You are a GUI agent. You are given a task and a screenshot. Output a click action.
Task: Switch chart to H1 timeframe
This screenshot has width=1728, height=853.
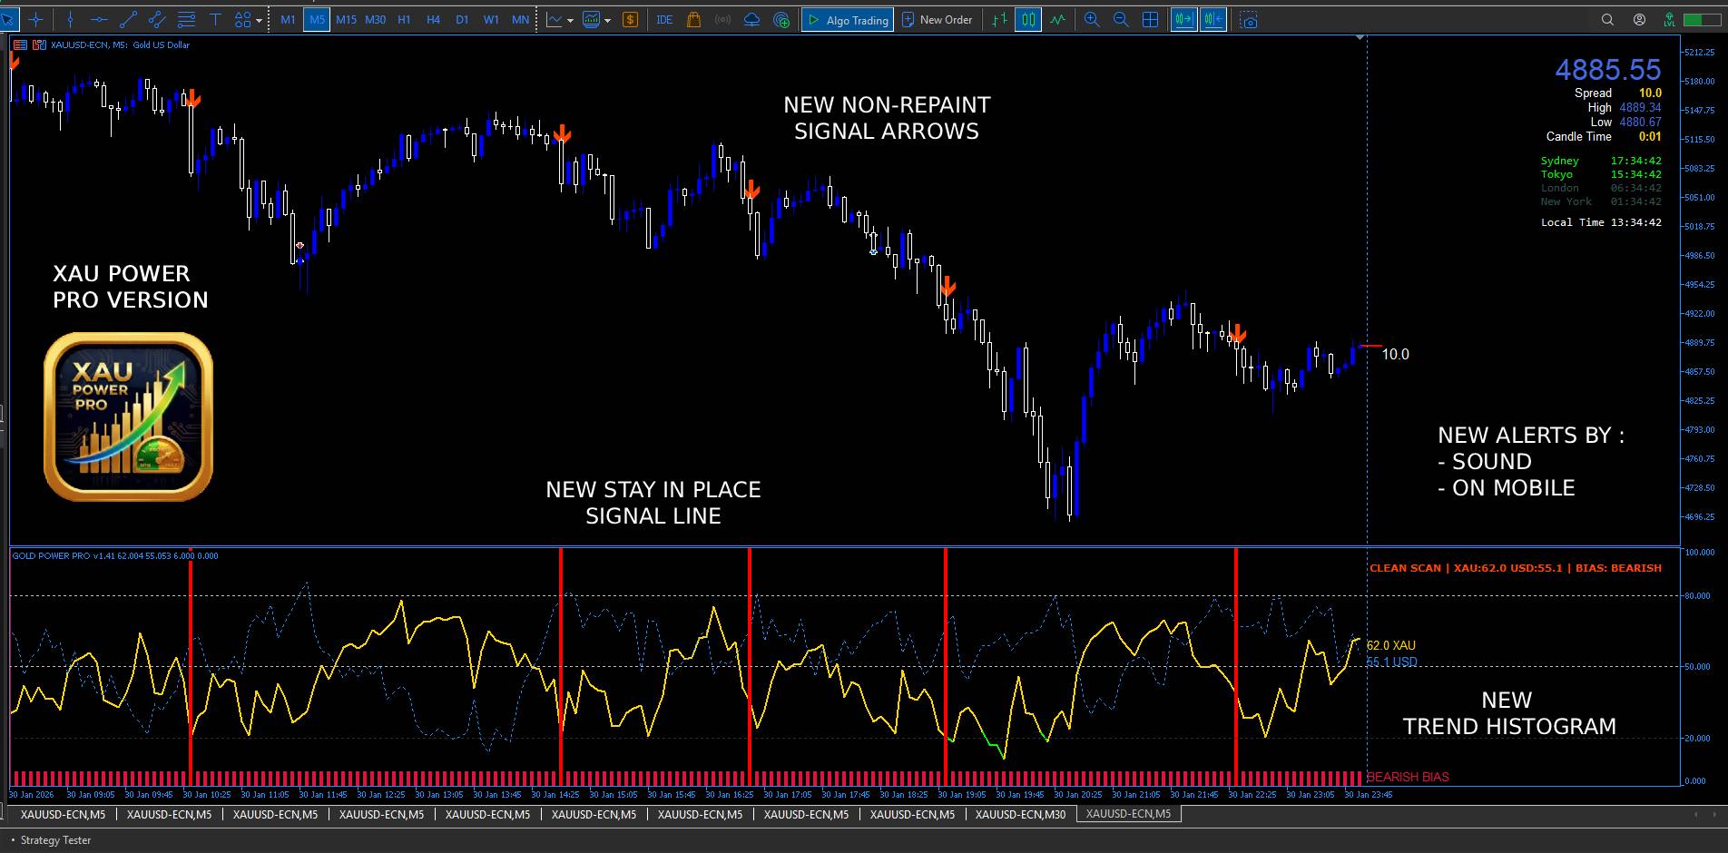404,19
